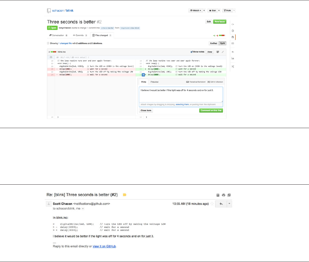The image size is (309, 262).
Task: Select the Files changed tab
Action: pyautogui.click(x=102, y=35)
